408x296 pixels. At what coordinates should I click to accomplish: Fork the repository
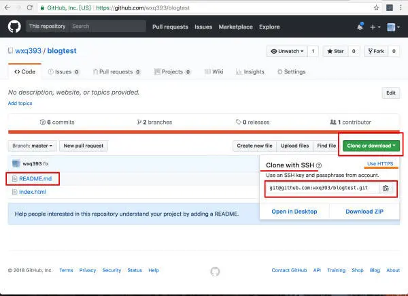[x=376, y=51]
